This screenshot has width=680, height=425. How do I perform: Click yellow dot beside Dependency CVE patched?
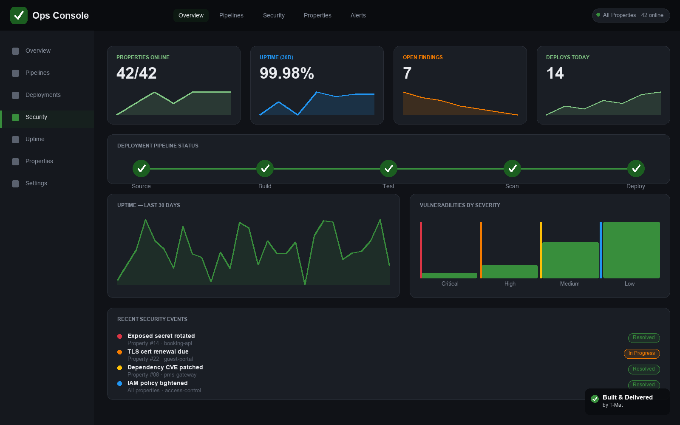point(119,368)
